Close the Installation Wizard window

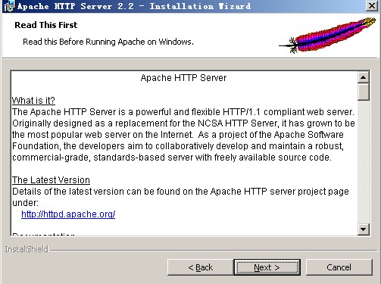tap(372, 5)
